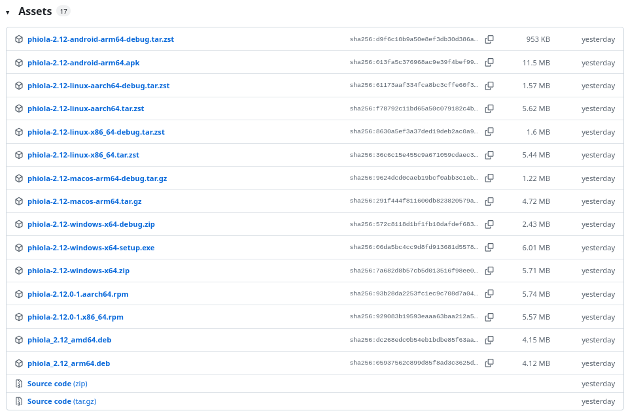Copy SHA256 for phiola-2.12-android-arm64.apk

point(489,63)
